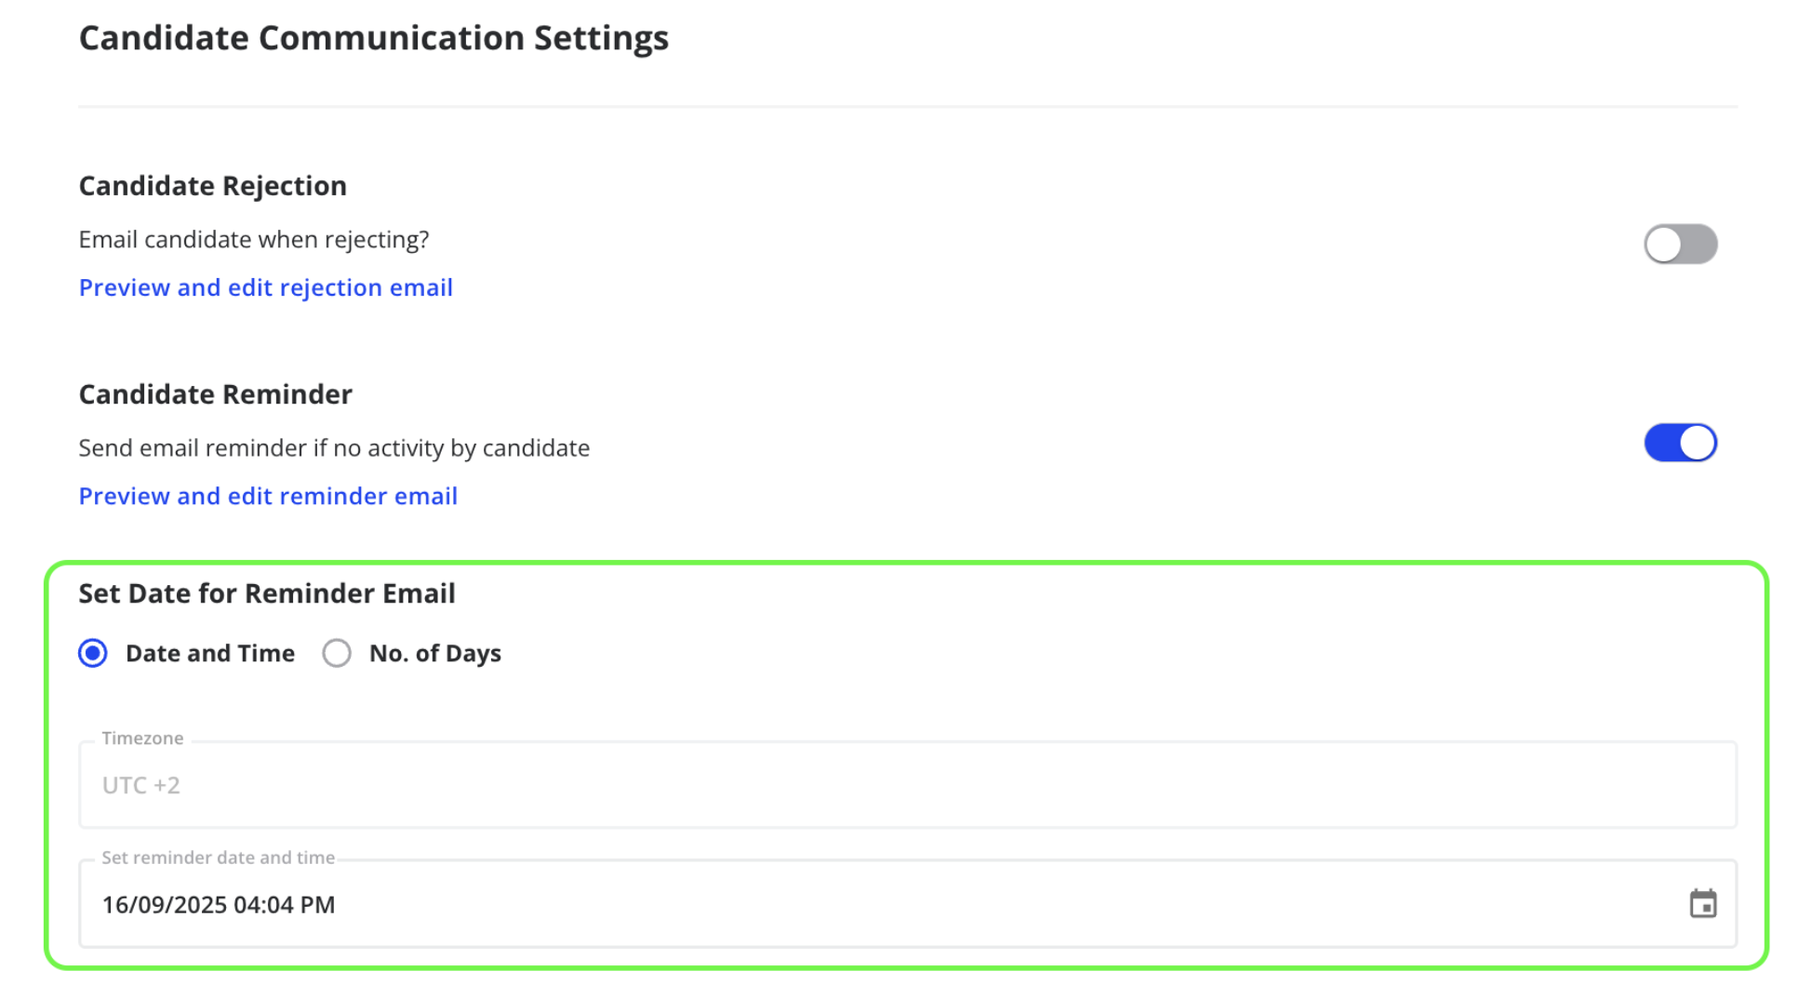The height and width of the screenshot is (984, 1799).
Task: Click the Candidate Communication Settings heading
Action: pos(373,38)
